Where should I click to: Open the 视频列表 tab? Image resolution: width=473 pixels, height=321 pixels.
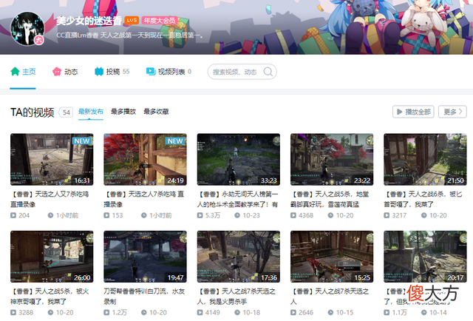[169, 72]
